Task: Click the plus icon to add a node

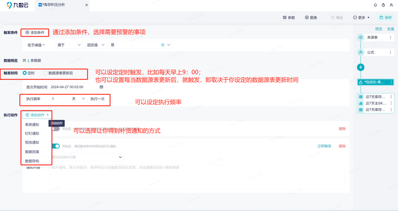Action: point(361,67)
